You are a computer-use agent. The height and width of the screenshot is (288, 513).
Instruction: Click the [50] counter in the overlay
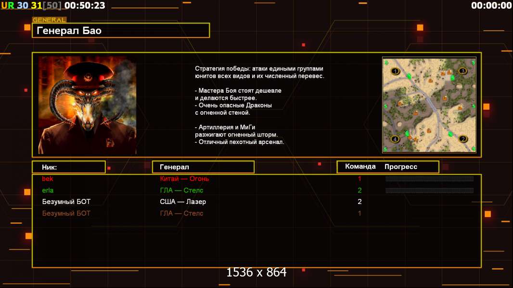52,5
